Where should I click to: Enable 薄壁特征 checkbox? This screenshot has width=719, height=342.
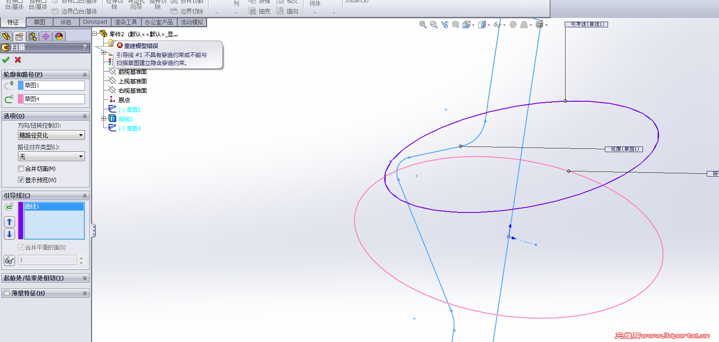click(7, 293)
